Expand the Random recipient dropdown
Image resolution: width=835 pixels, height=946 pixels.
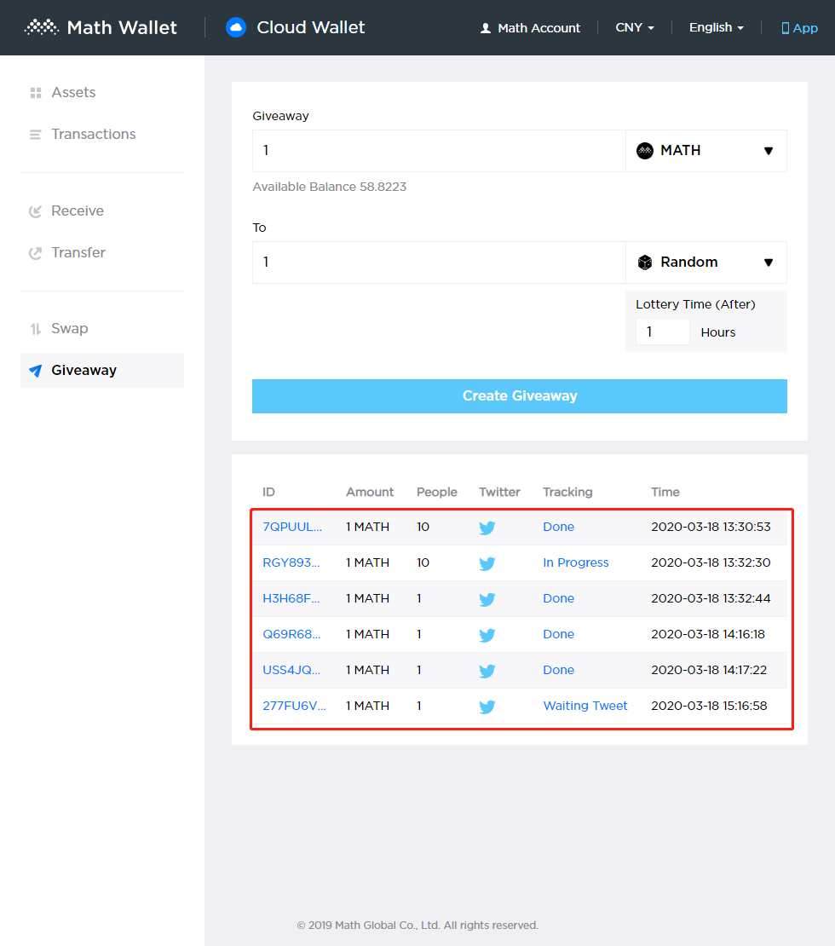point(705,262)
